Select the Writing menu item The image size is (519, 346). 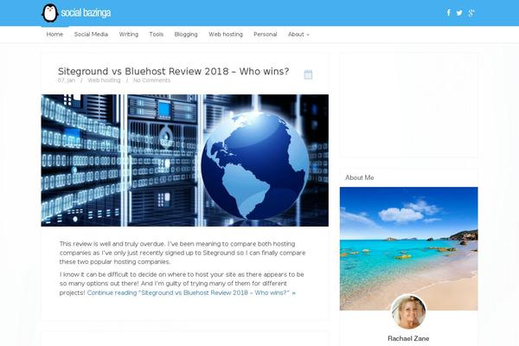click(129, 34)
